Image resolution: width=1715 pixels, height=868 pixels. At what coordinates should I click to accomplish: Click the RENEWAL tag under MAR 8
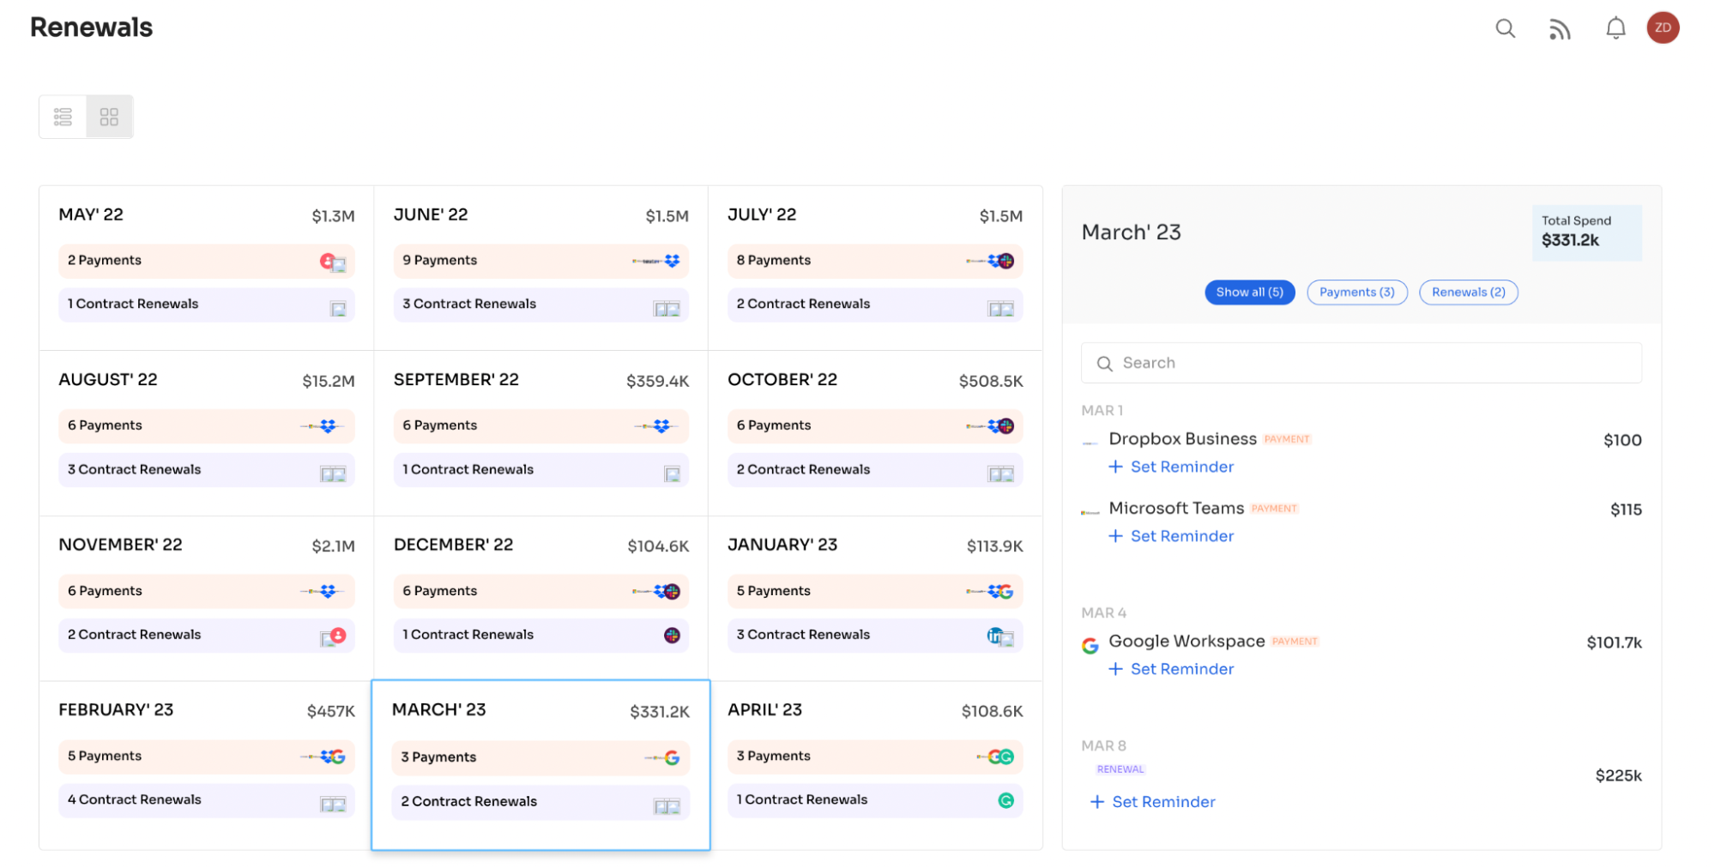(x=1120, y=769)
